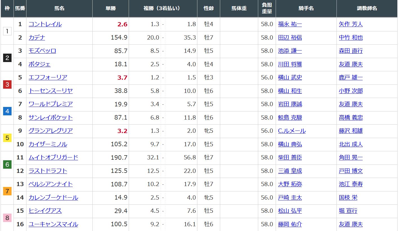This screenshot has height=231, width=399.
Task: Click the red frame 3 badge
Action: coord(7,84)
